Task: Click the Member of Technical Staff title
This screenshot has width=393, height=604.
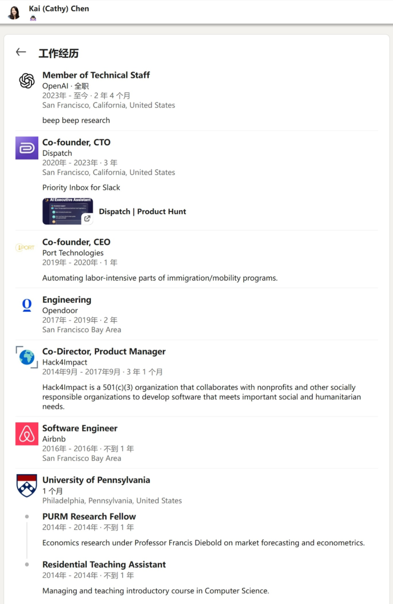Action: pos(96,75)
